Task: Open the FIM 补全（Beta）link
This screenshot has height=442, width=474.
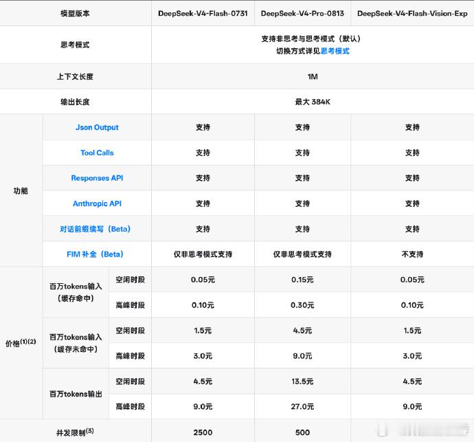Action: point(95,254)
